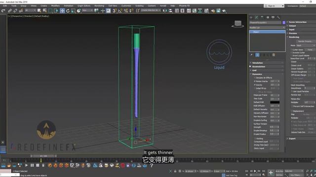316x177 pixels.
Task: Activate the Select and Rotate tool
Action: (68, 11)
